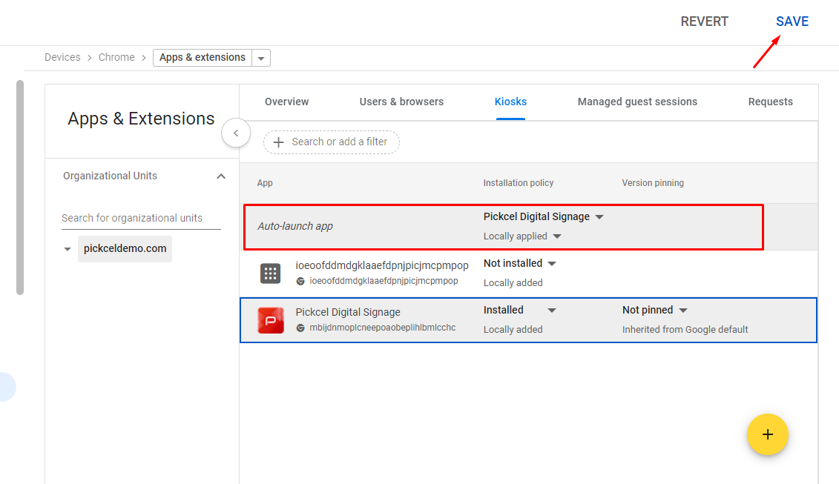The height and width of the screenshot is (484, 839).
Task: Click the App column header
Action: click(x=265, y=183)
